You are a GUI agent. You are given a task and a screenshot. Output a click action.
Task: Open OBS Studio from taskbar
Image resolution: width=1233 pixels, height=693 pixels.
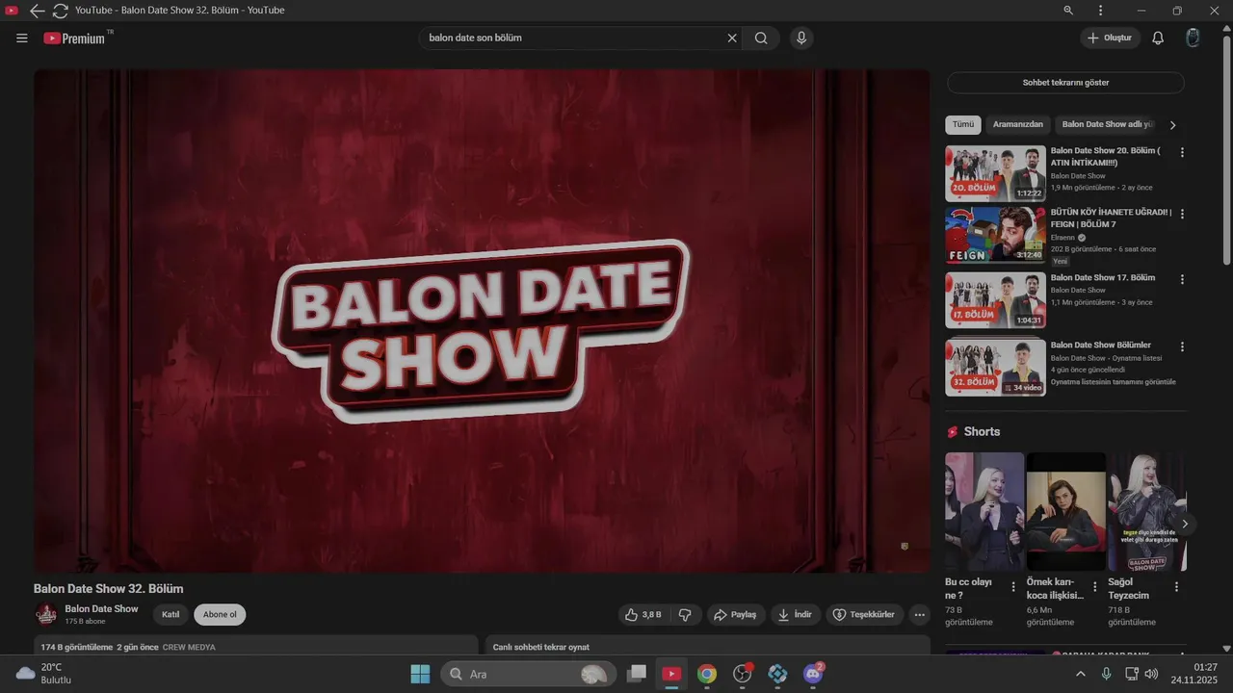pyautogui.click(x=743, y=674)
